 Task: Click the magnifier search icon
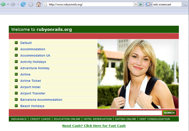[x=185, y=4]
